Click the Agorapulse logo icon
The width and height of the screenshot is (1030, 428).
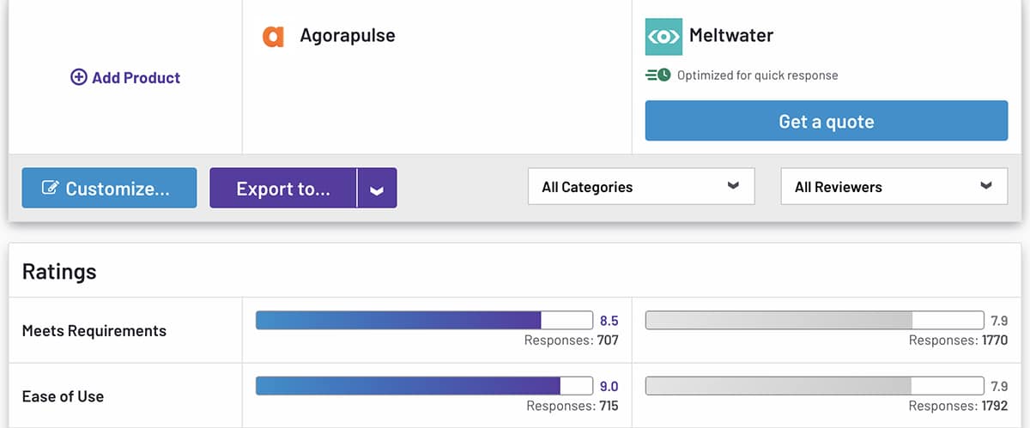(273, 37)
